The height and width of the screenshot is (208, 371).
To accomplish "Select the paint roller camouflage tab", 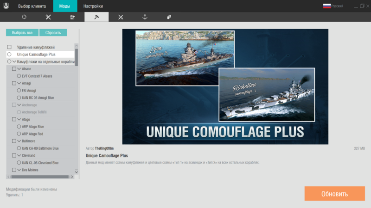I will (96, 17).
